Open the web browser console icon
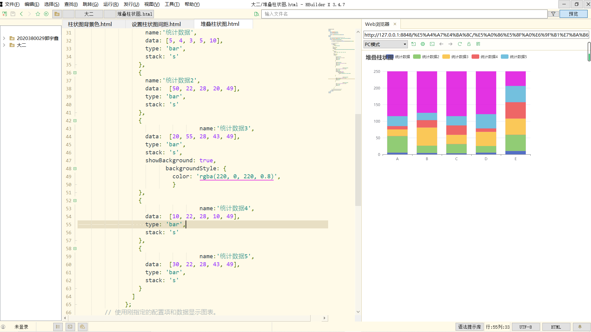The height and width of the screenshot is (332, 591). coord(432,44)
